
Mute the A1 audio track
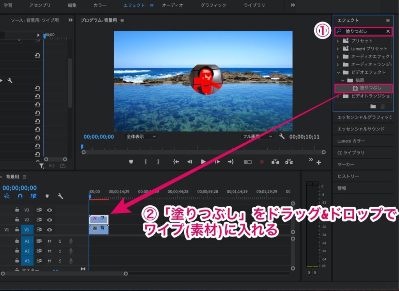49,241
